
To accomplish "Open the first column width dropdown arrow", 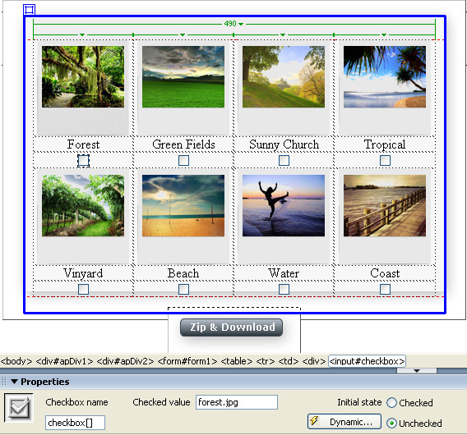I will click(x=82, y=34).
